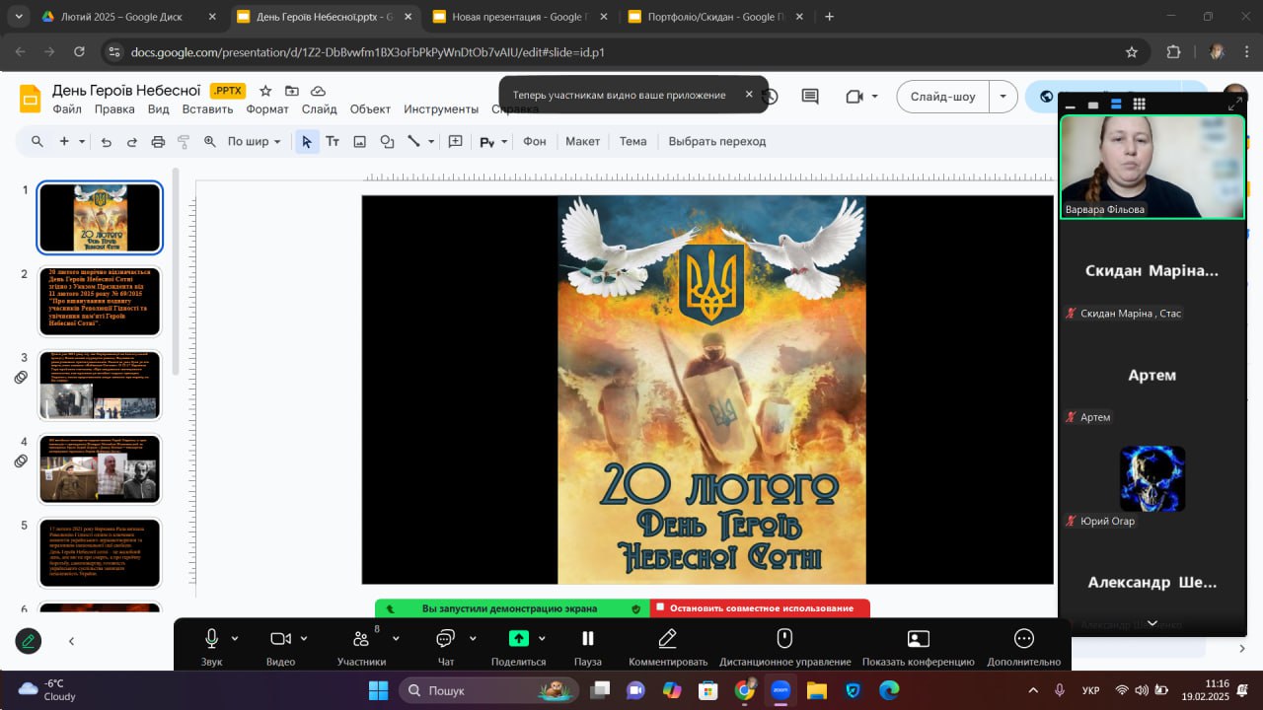
Task: Redo the last action
Action: pyautogui.click(x=132, y=142)
